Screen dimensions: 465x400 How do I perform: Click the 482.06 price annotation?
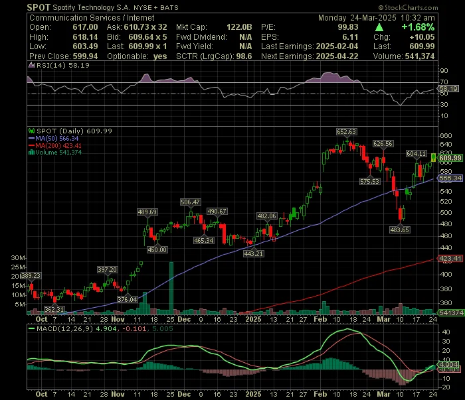tap(266, 216)
